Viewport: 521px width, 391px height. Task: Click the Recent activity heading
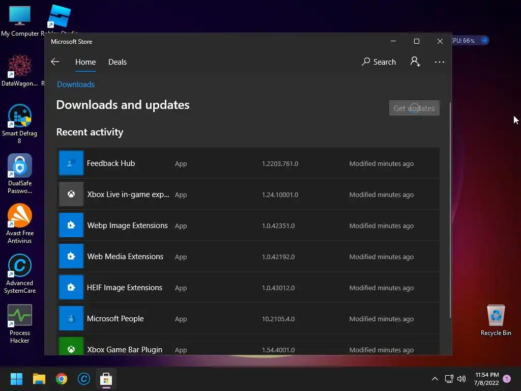click(90, 132)
